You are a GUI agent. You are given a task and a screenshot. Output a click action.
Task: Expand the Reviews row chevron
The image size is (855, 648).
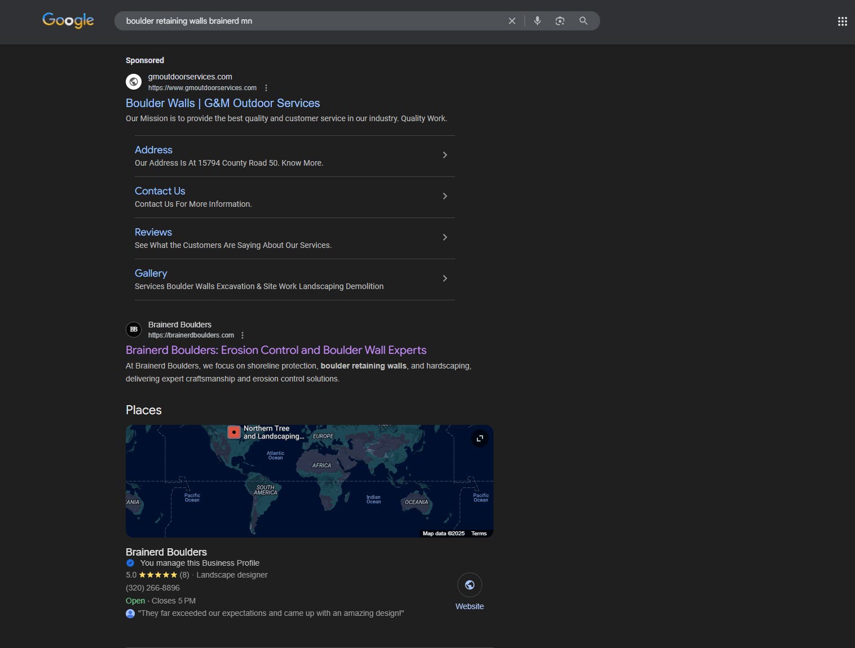pyautogui.click(x=445, y=237)
